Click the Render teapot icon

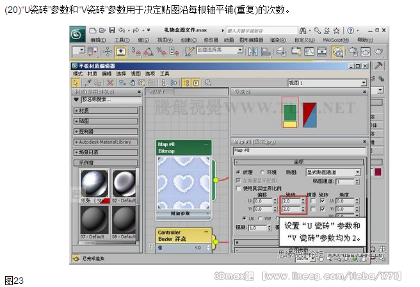pyautogui.click(x=379, y=51)
